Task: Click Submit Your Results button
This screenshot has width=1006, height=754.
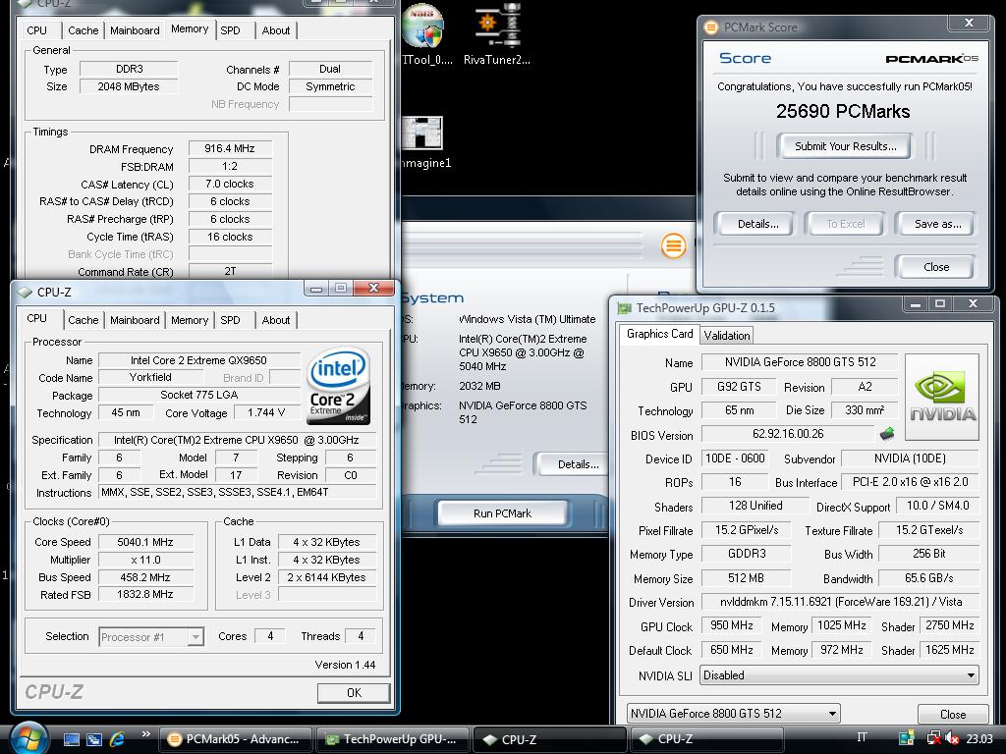Action: tap(845, 146)
